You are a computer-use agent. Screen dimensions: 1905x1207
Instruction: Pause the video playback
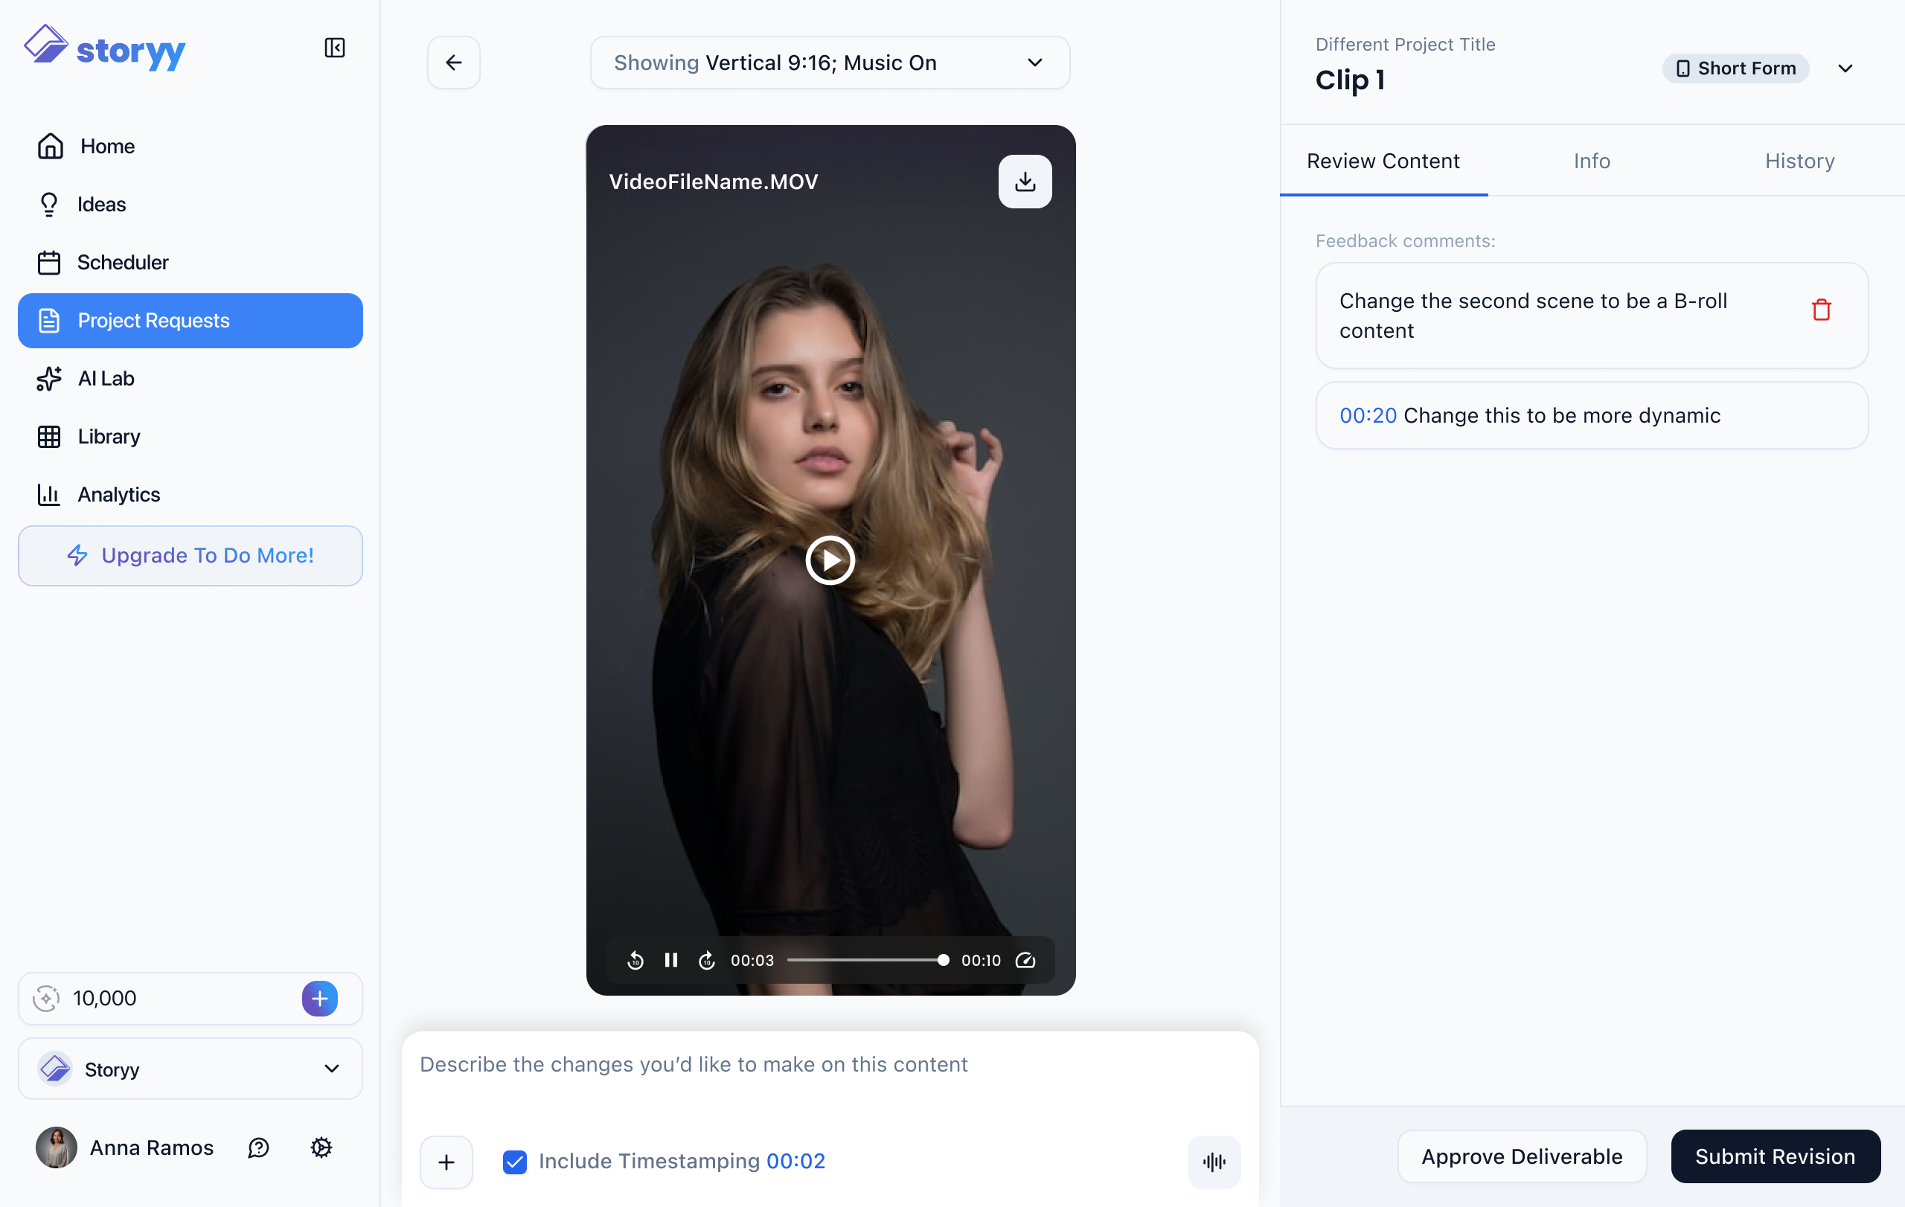[671, 960]
